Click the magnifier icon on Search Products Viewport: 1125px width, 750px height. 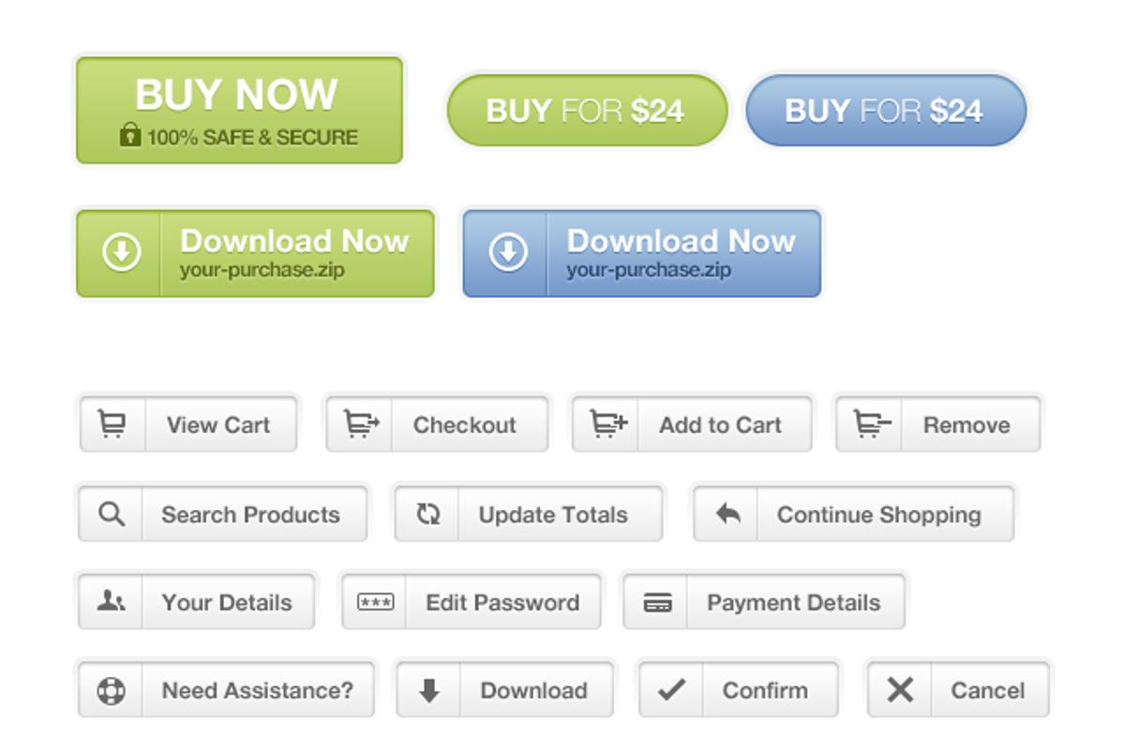tap(112, 514)
